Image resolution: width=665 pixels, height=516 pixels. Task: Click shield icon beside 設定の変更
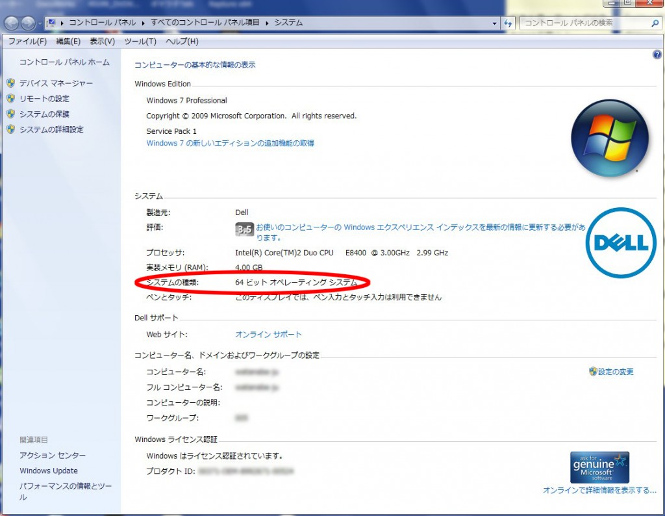click(x=593, y=372)
